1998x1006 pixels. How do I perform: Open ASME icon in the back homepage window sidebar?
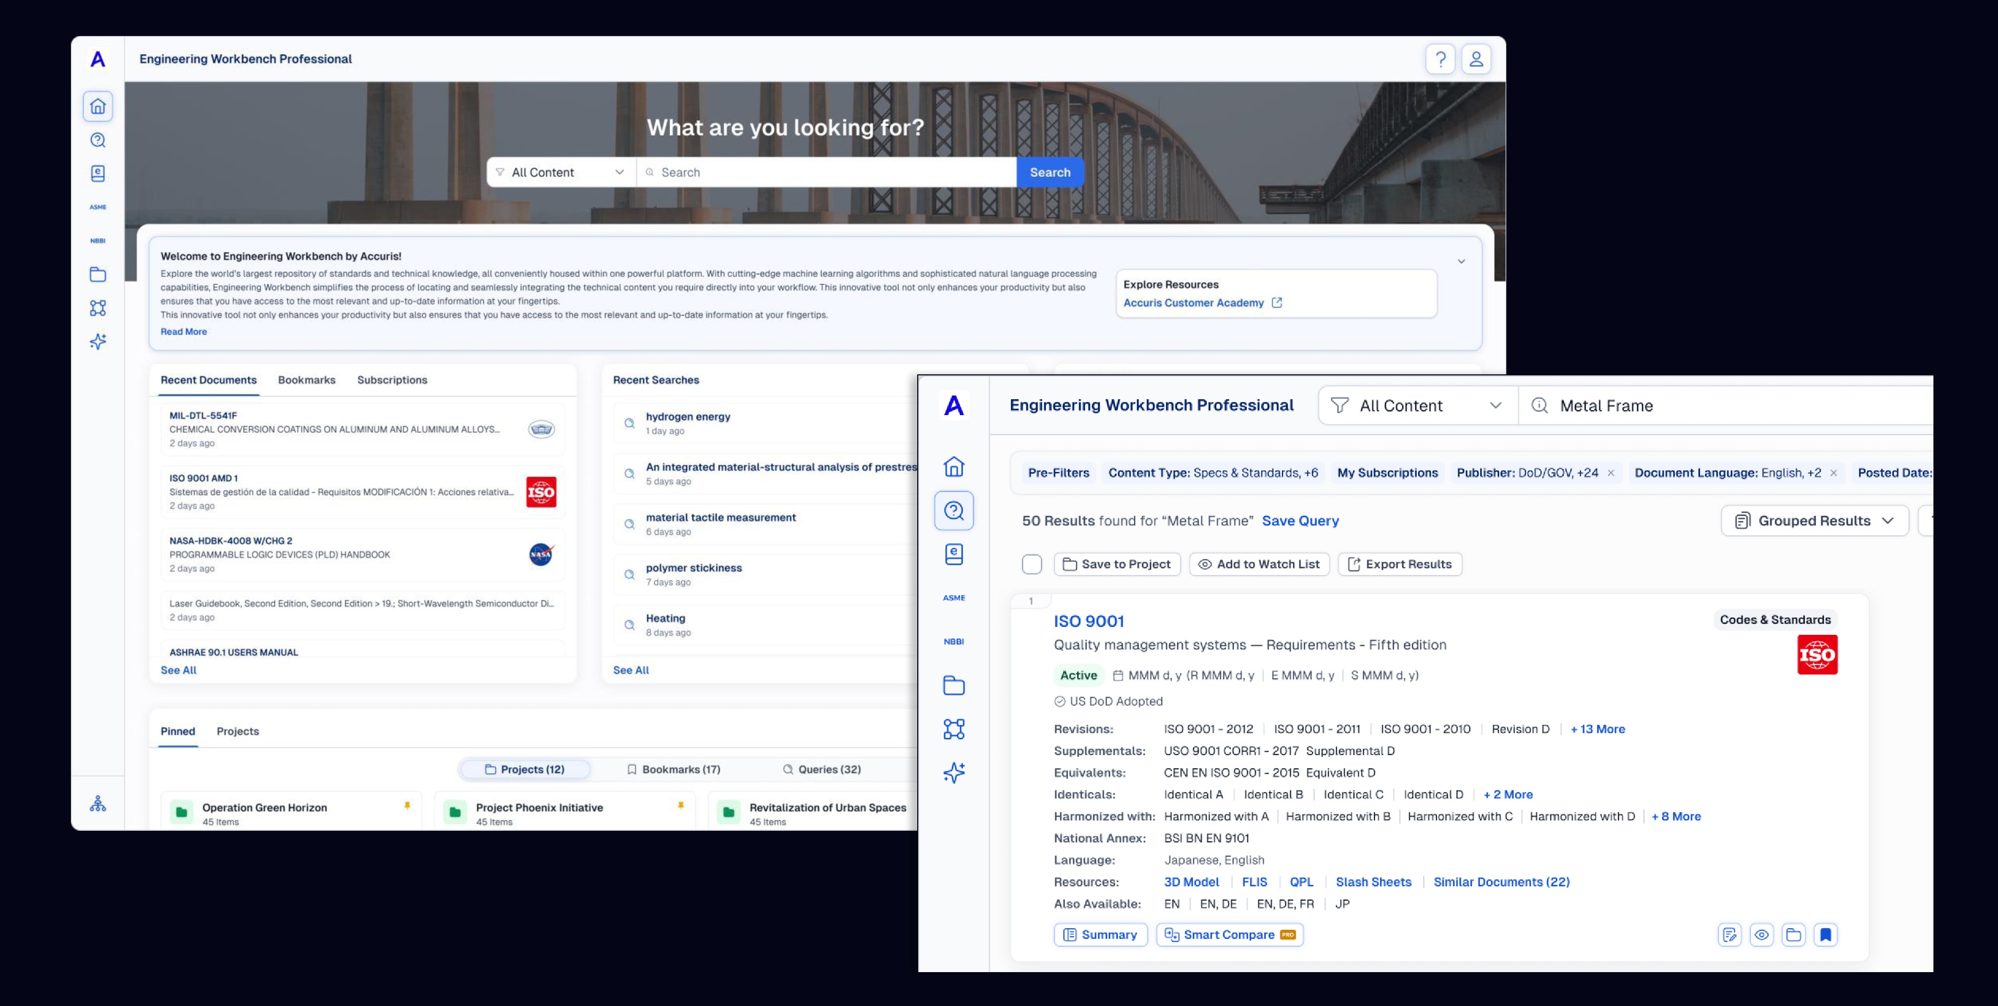[x=98, y=207]
